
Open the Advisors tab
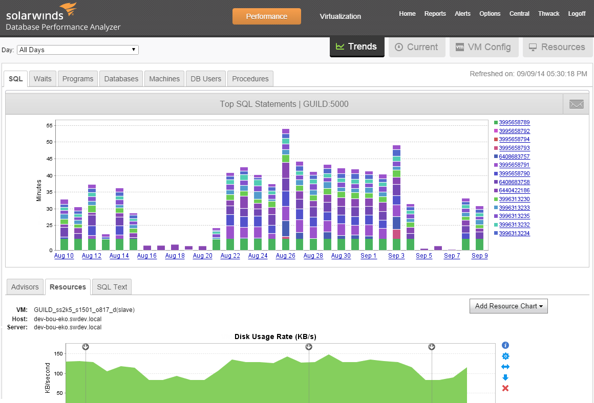(25, 287)
